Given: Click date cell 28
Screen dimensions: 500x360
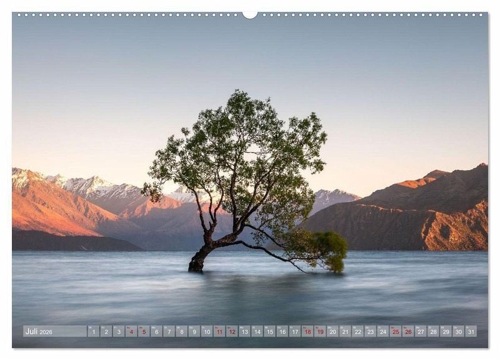Looking at the screenshot, I should (434, 331).
